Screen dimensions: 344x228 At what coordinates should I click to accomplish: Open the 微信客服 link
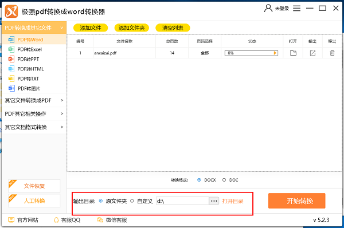[116, 220]
